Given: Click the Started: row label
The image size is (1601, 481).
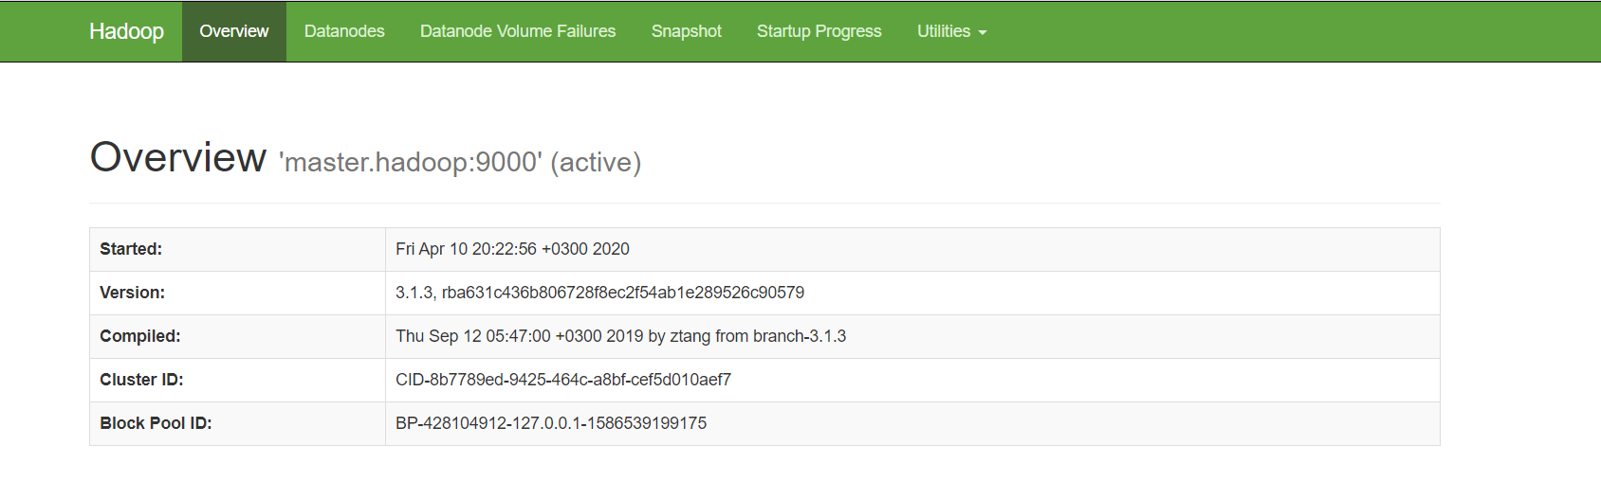Looking at the screenshot, I should [x=131, y=249].
